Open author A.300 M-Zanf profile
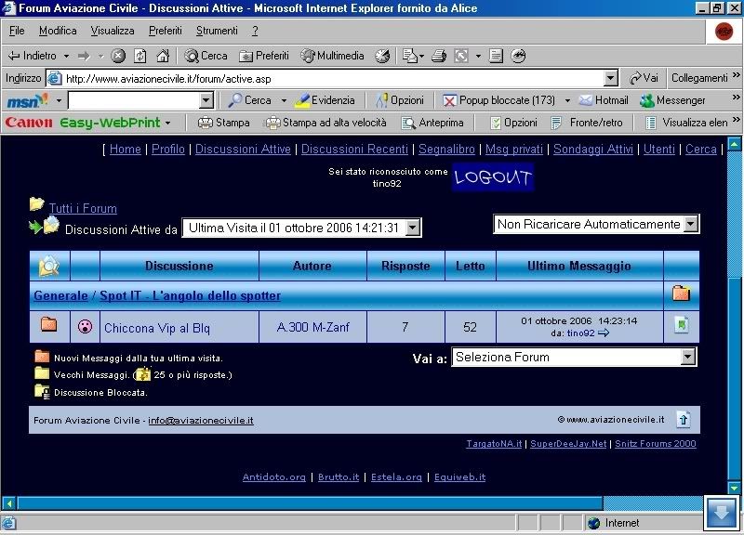744x535 pixels. [312, 327]
